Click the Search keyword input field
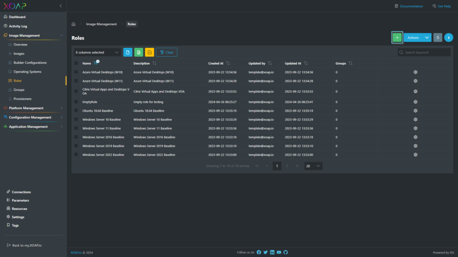 coord(424,53)
